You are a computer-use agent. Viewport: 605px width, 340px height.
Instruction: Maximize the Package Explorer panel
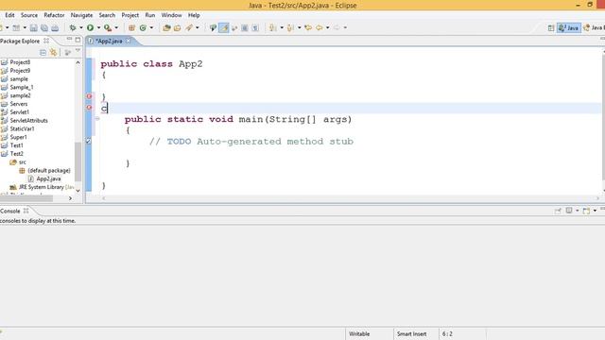[x=78, y=40]
